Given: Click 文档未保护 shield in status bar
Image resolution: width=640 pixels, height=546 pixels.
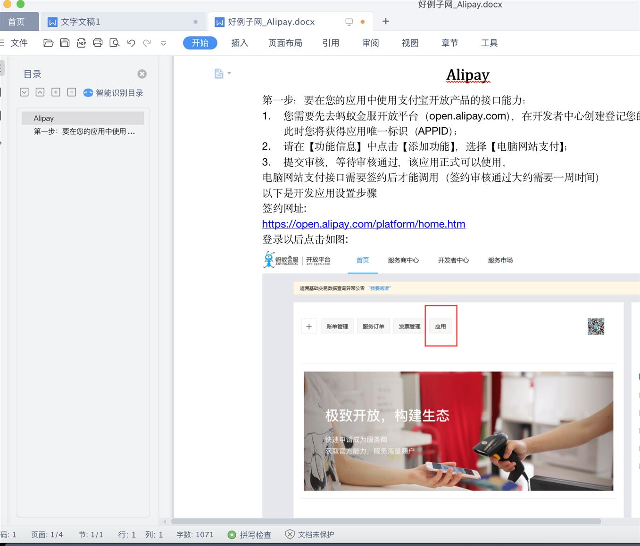Looking at the screenshot, I should (x=309, y=535).
